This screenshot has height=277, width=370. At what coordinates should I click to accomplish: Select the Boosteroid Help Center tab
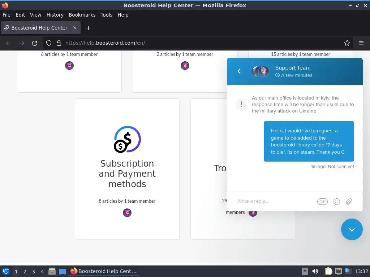(40, 28)
